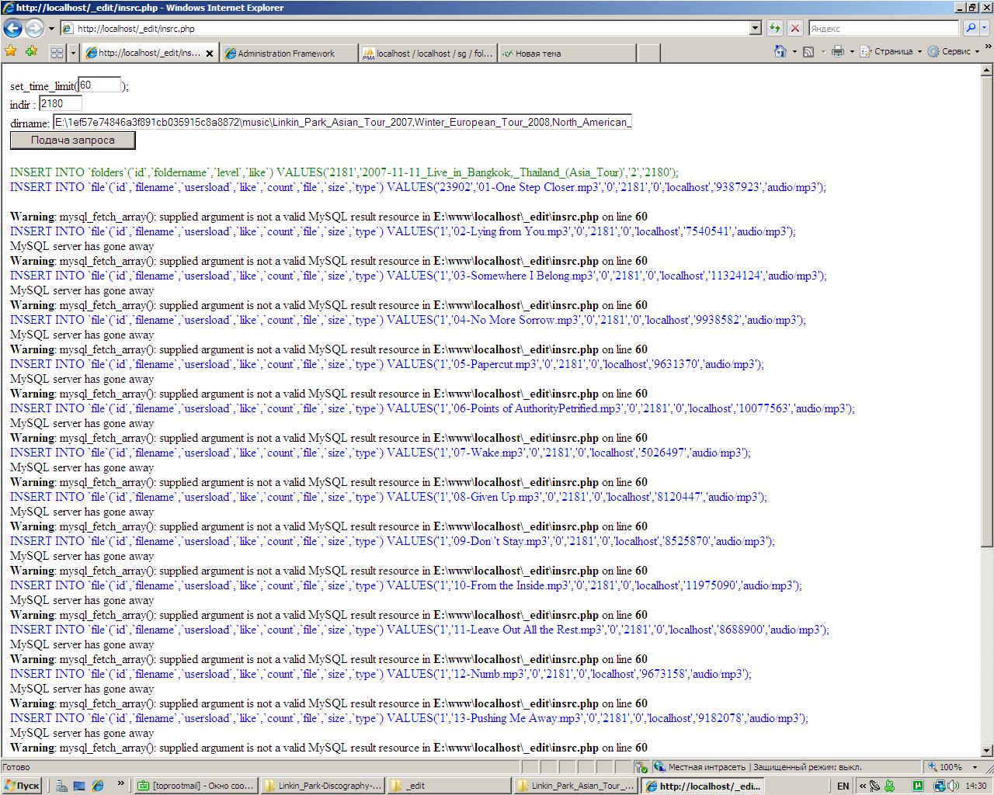
Task: Switch to the Linkin_Park-Discography taskbar folder
Action: 321,786
